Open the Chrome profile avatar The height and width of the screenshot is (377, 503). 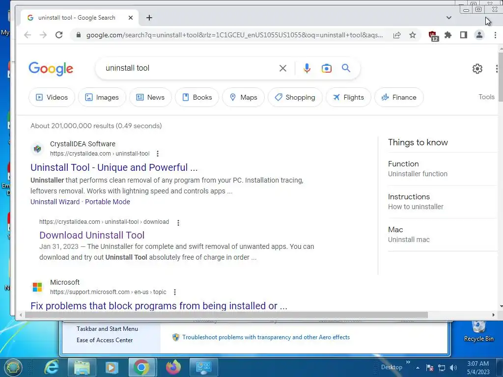click(x=479, y=35)
